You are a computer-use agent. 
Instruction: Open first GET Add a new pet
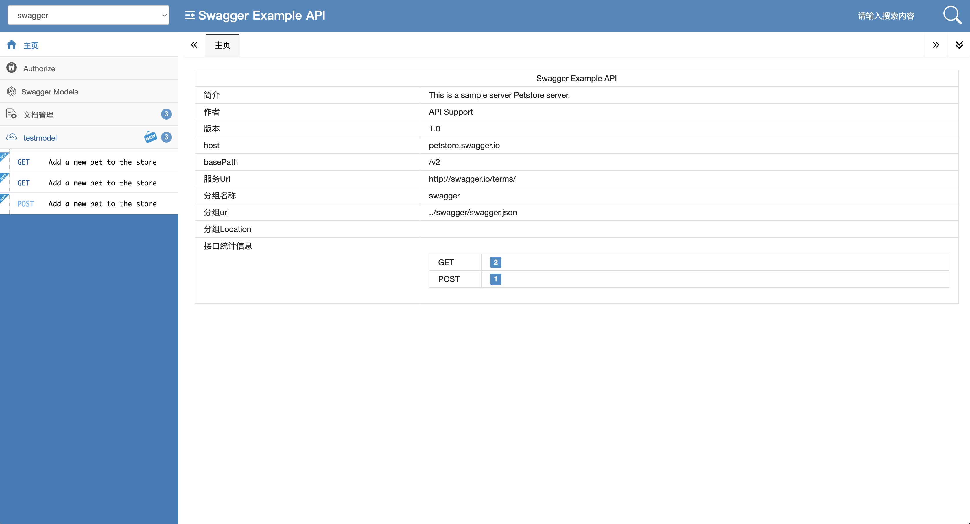tap(102, 162)
